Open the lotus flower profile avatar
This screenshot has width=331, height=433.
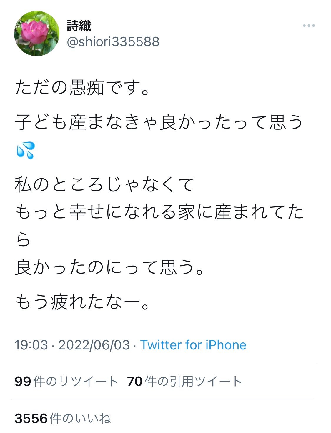pos(36,34)
